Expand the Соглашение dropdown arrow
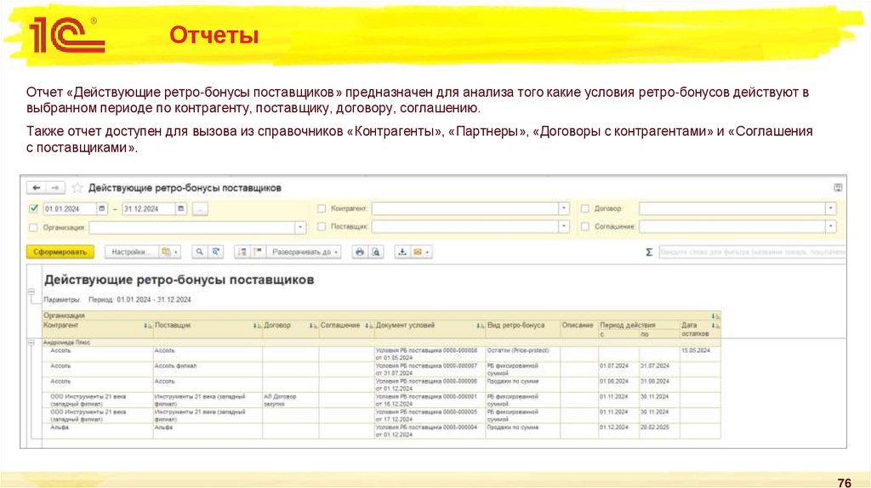Viewport: 871px width, 488px height. point(830,227)
